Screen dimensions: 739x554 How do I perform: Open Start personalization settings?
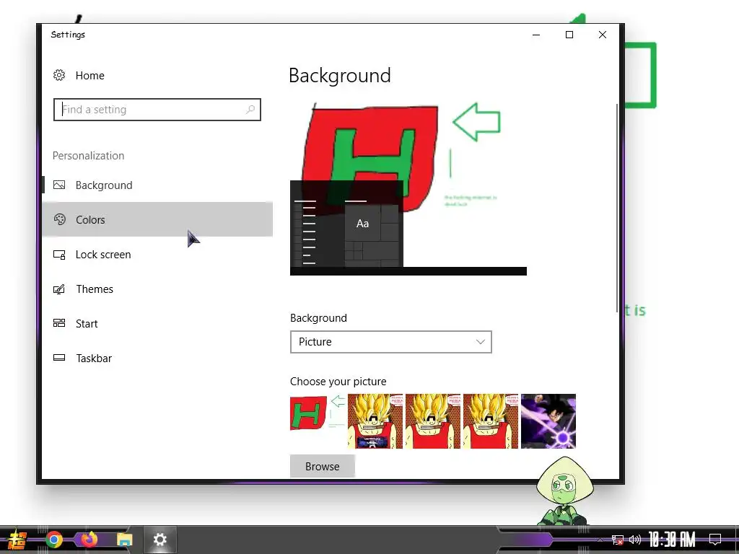[157, 324]
